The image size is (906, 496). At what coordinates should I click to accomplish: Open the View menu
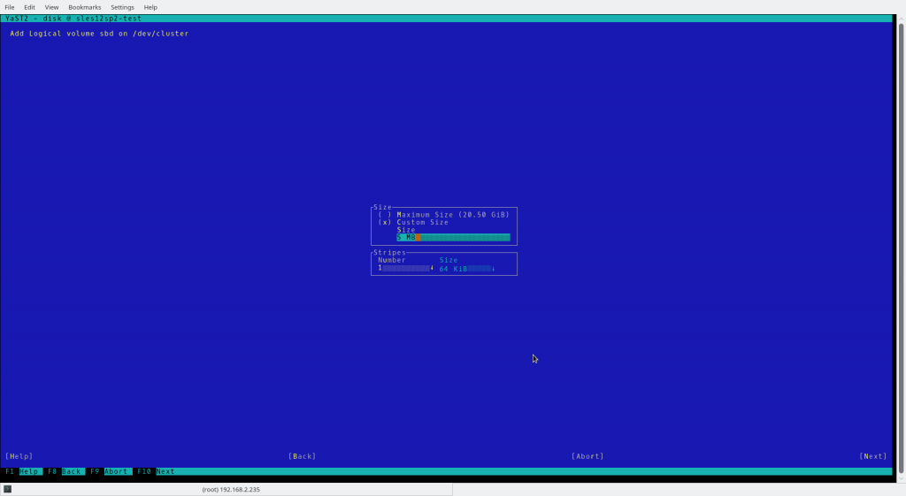point(51,7)
